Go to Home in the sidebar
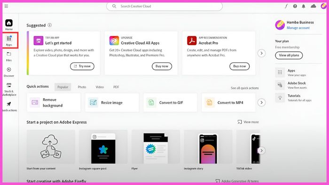Image resolution: width=329 pixels, height=185 pixels. [9, 25]
